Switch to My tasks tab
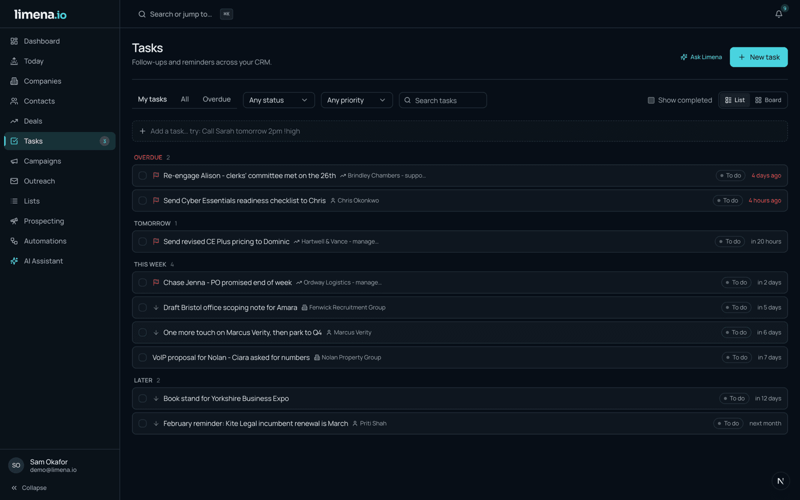Viewport: 800px width, 500px height. [152, 99]
